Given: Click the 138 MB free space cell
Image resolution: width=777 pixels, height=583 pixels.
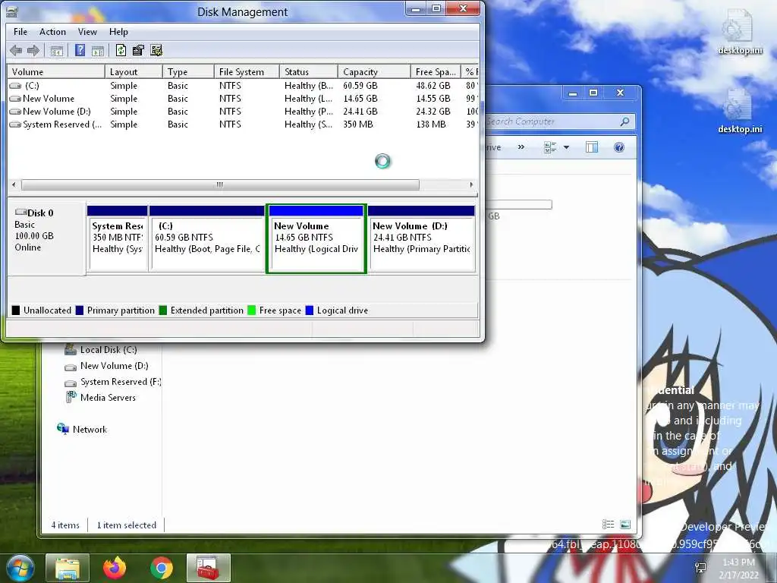Looking at the screenshot, I should (431, 124).
